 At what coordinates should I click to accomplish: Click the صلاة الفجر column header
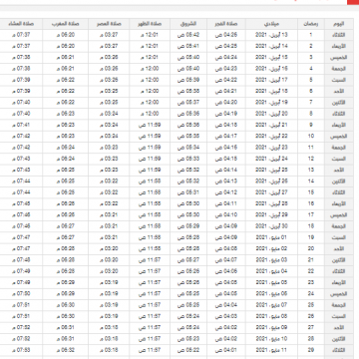click(226, 24)
